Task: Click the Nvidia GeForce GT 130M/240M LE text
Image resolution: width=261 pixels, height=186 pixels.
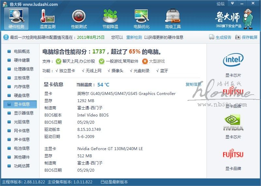Action: 110,148
